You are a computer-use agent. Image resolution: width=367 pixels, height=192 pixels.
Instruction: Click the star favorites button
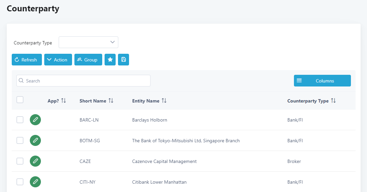pyautogui.click(x=110, y=60)
